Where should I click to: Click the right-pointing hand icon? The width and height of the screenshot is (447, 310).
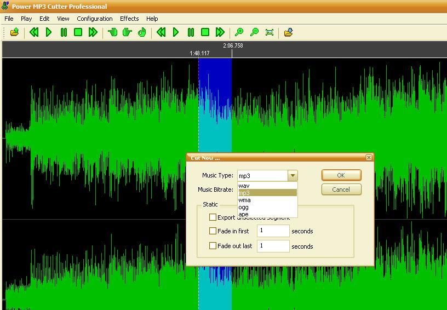(128, 32)
